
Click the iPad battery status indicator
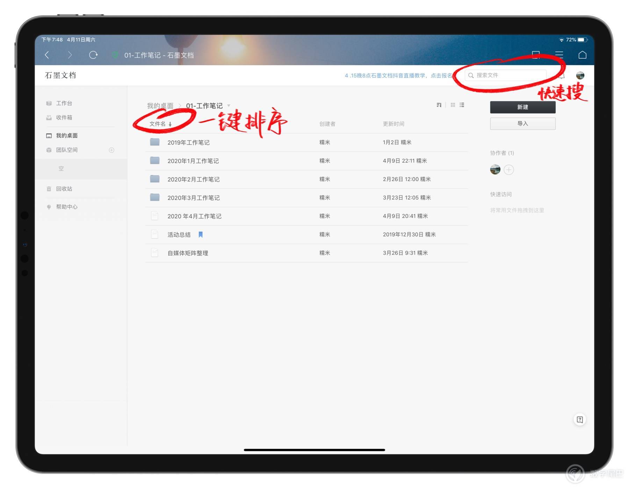click(582, 40)
